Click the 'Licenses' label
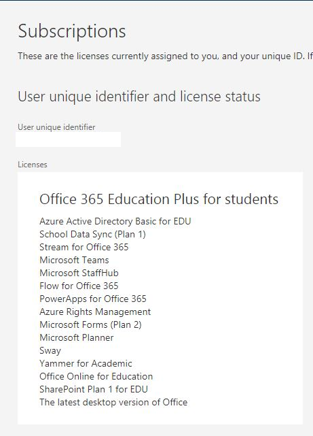This screenshot has height=436, width=313. [x=33, y=165]
